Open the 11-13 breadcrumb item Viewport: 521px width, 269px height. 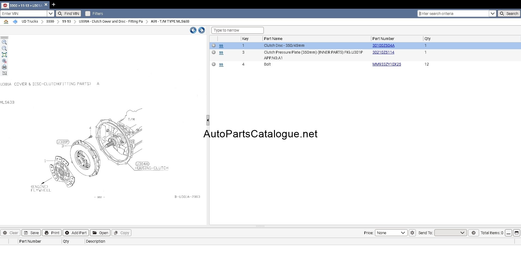66,21
